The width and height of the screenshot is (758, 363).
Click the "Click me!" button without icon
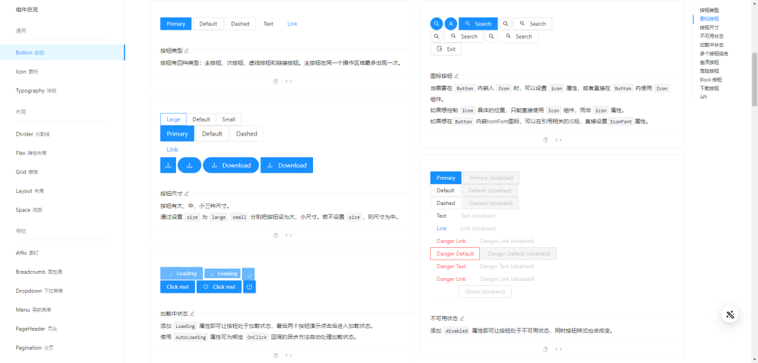pos(178,286)
